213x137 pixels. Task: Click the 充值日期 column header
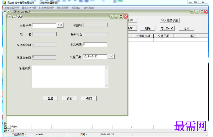[x=164, y=36]
